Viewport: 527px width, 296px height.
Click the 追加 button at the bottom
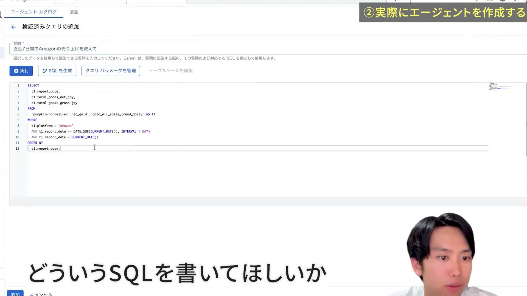15,294
